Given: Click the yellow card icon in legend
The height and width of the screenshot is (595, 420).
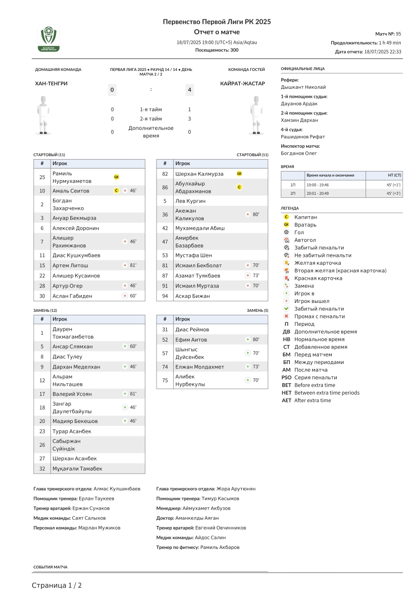Looking at the screenshot, I should pos(286,263).
